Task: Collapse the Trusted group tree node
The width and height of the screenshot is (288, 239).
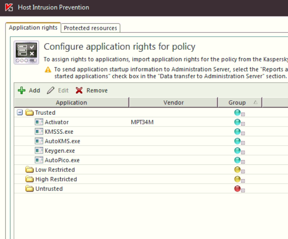Action: (20, 113)
